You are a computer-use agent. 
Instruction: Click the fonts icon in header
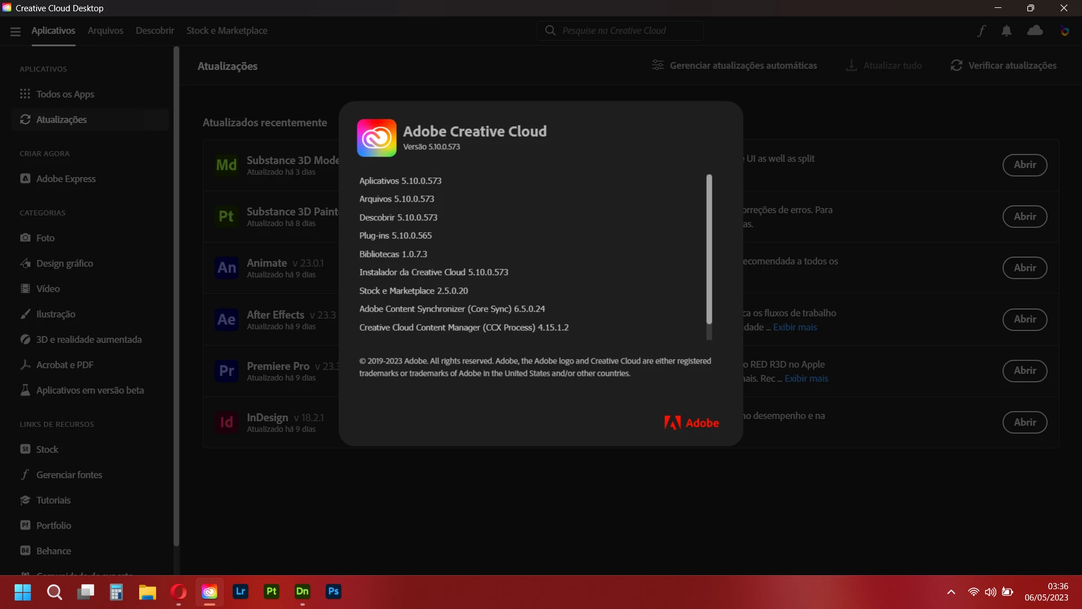(x=981, y=31)
